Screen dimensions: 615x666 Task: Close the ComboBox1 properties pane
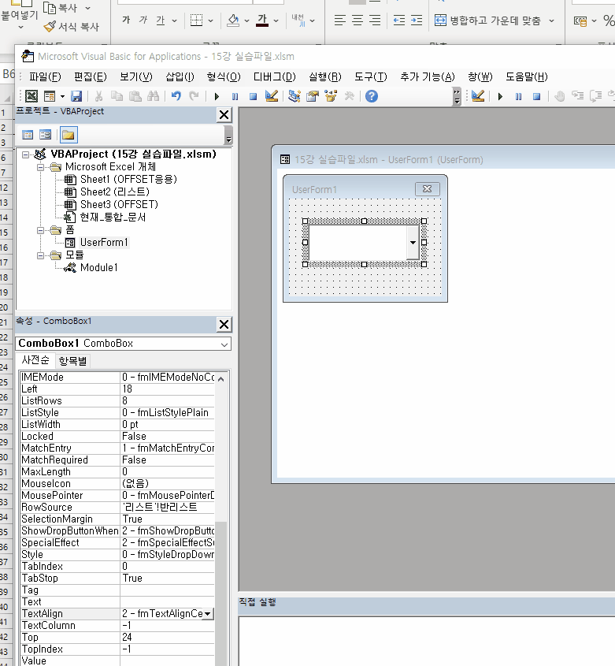[x=224, y=325]
